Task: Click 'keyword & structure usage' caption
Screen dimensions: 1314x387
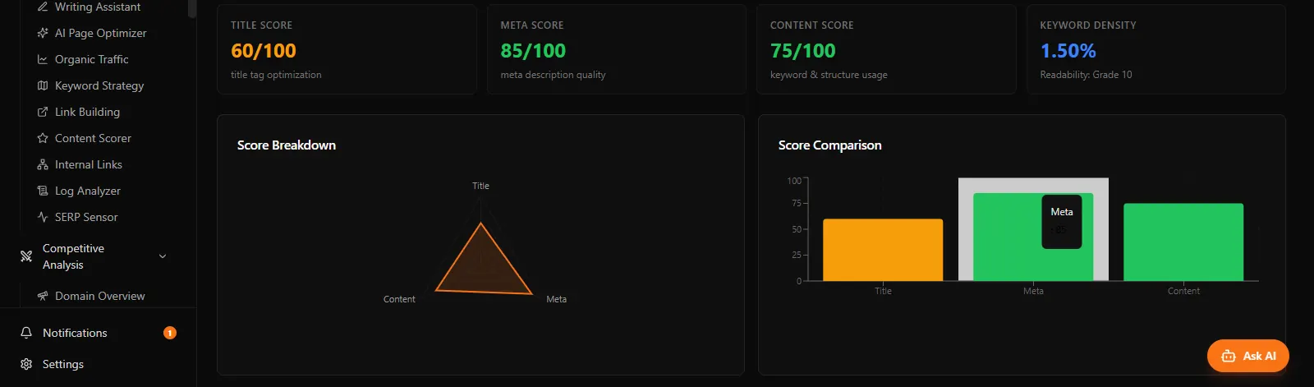Action: pyautogui.click(x=829, y=75)
